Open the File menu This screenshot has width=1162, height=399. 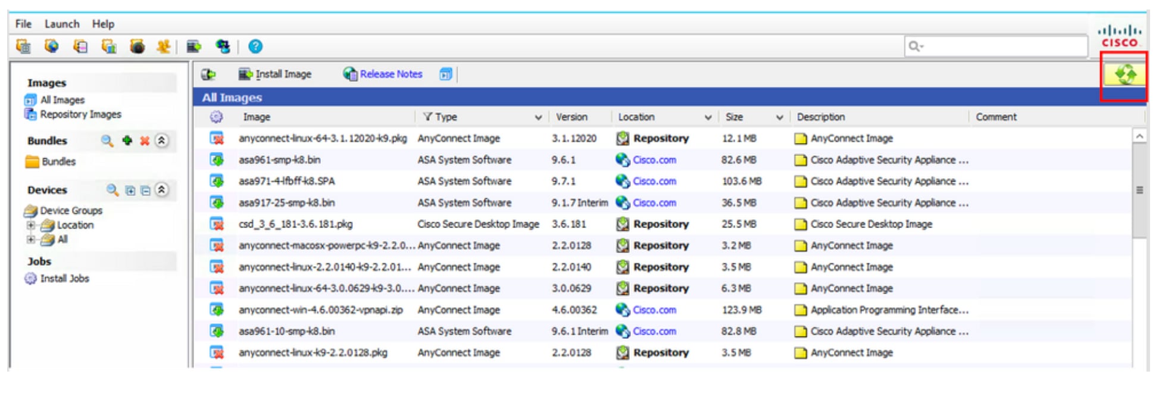(23, 24)
